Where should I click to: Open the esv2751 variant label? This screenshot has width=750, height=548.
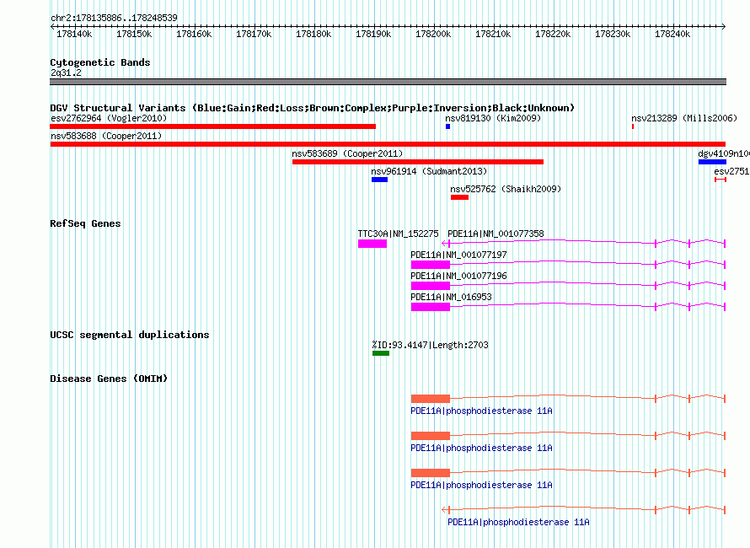pyautogui.click(x=731, y=171)
